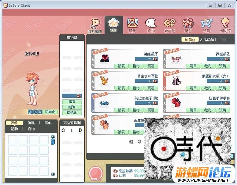The height and width of the screenshot is (185, 237).
Task: Gift the 紅色拳擊手套 with 禮物
Action: 208,110
